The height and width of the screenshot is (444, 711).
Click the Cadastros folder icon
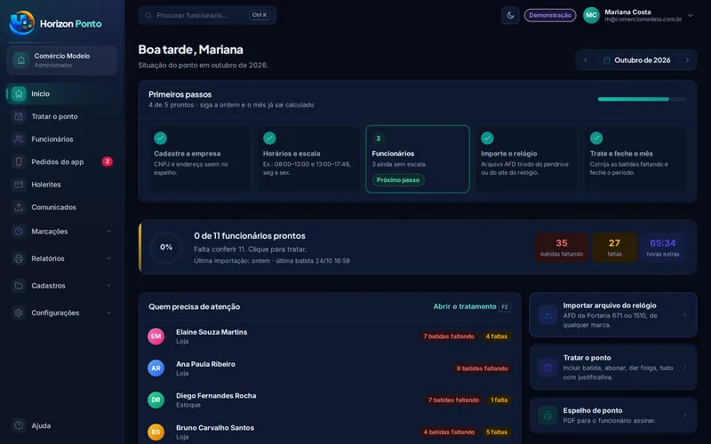pos(19,285)
